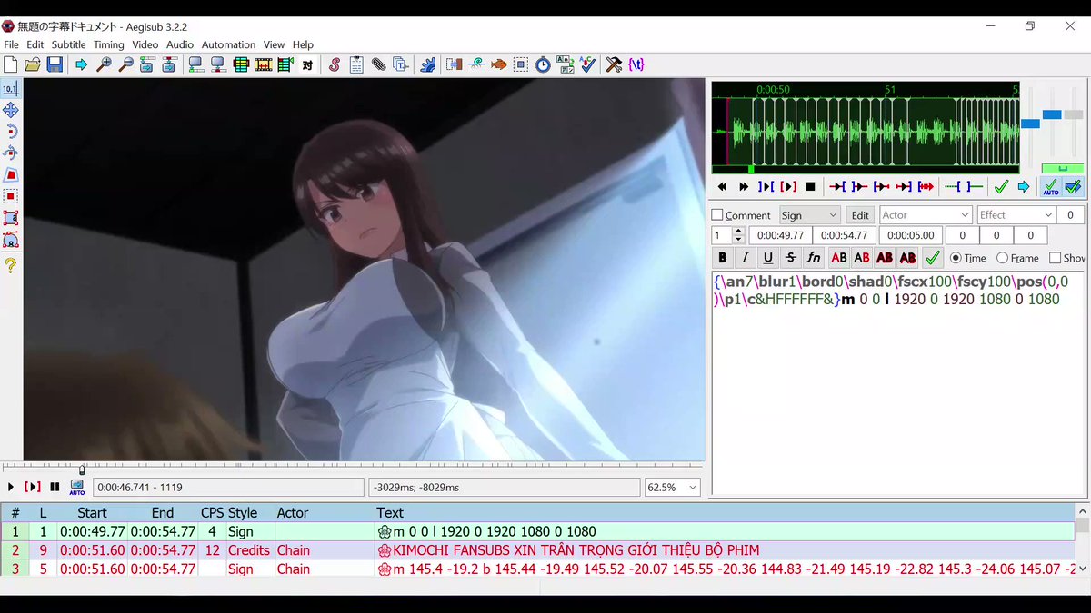
Task: Stop audio playback square button
Action: (x=810, y=186)
